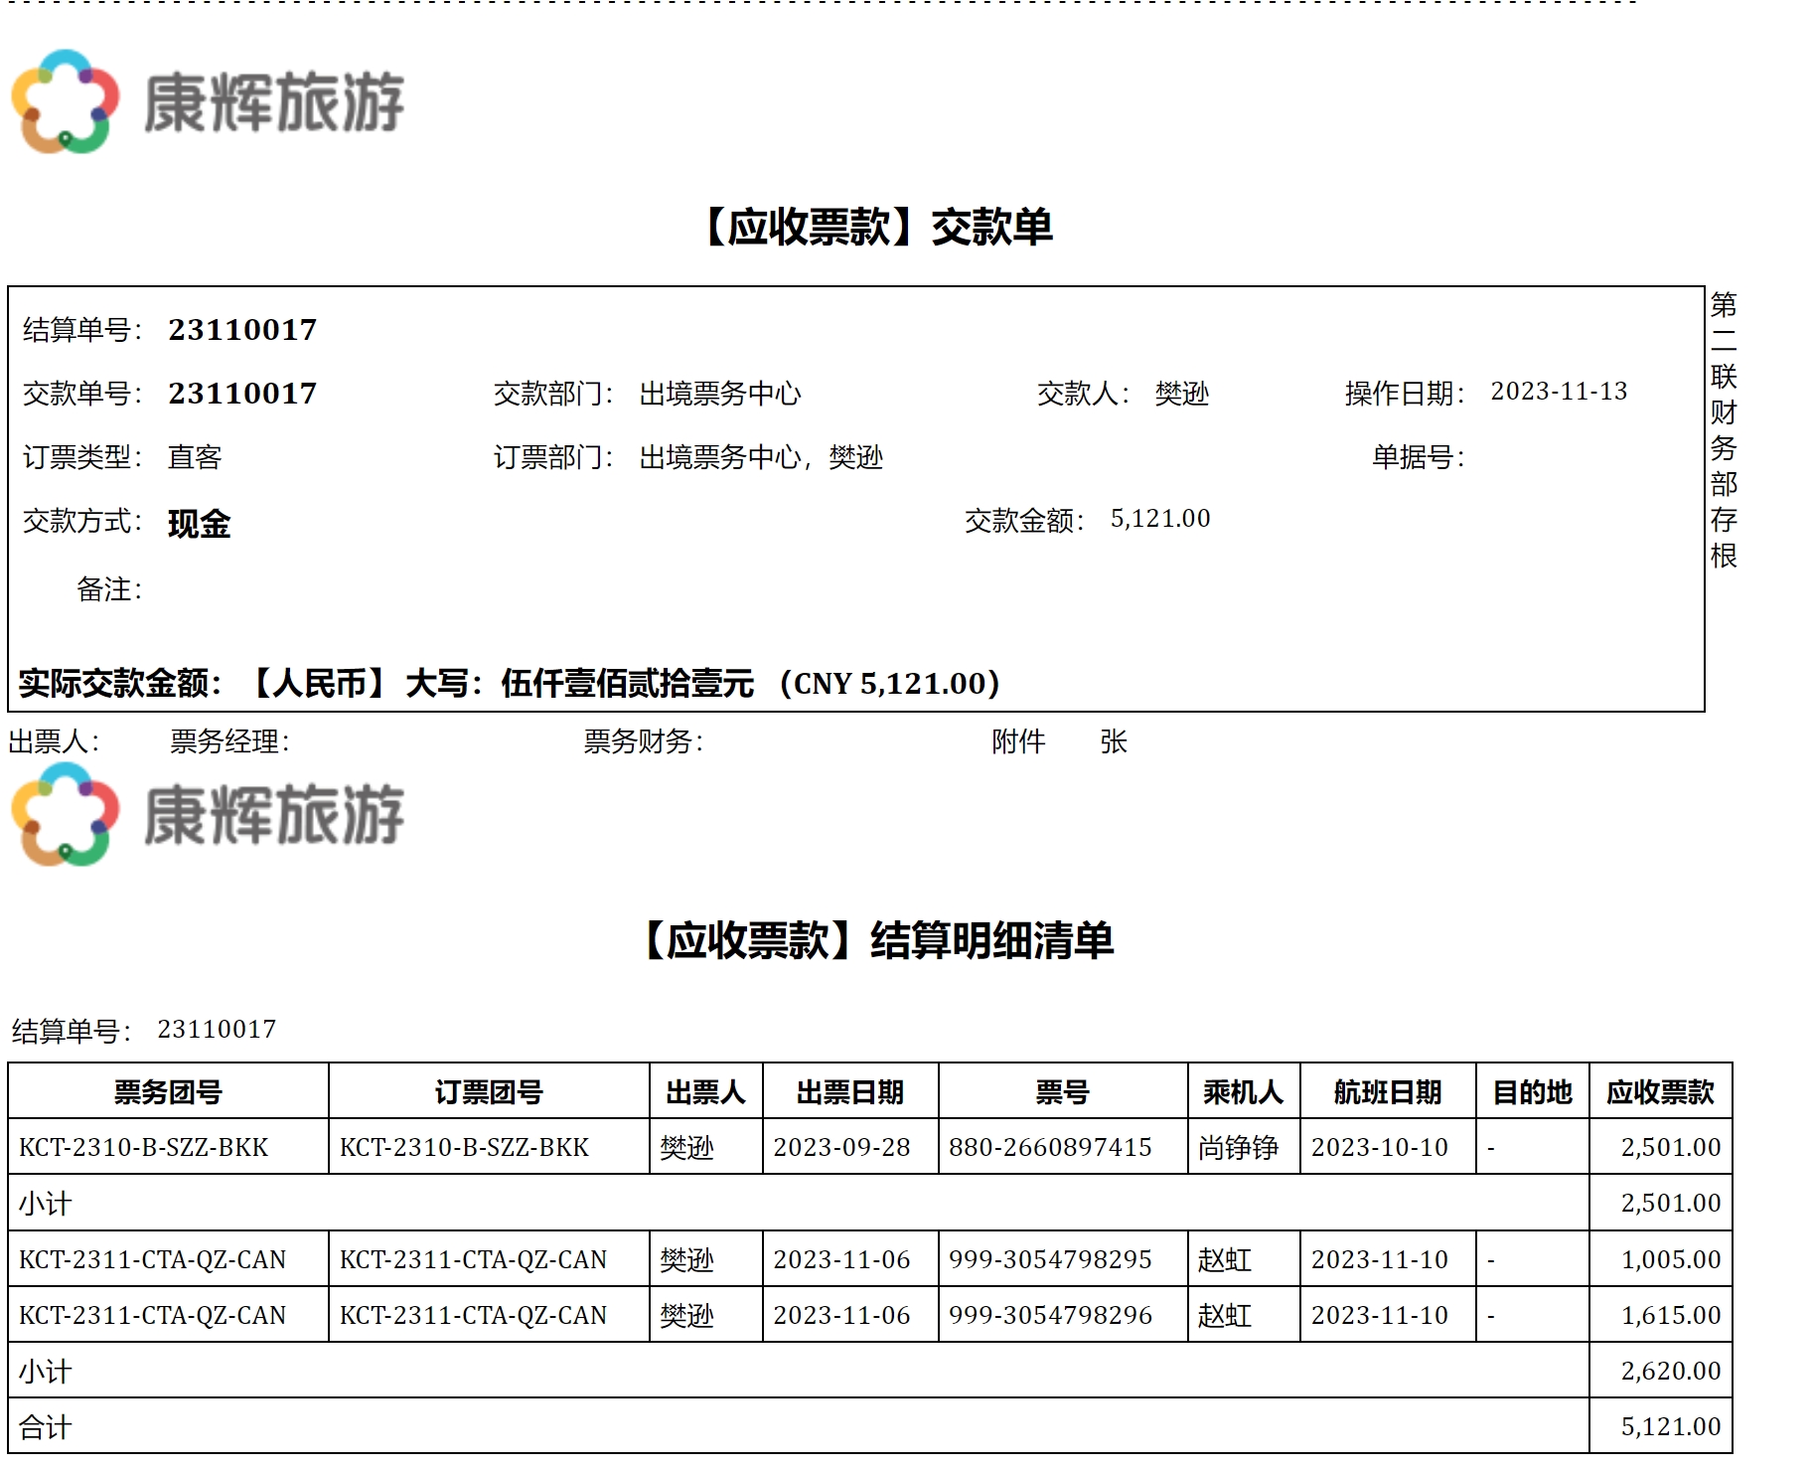The height and width of the screenshot is (1471, 1812).
Task: Click the 交款方式 value 现金
Action: (x=199, y=524)
